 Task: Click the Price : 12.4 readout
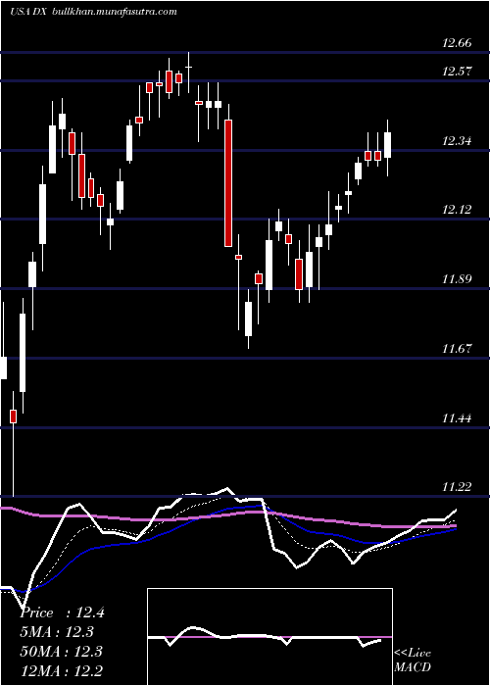click(x=62, y=612)
